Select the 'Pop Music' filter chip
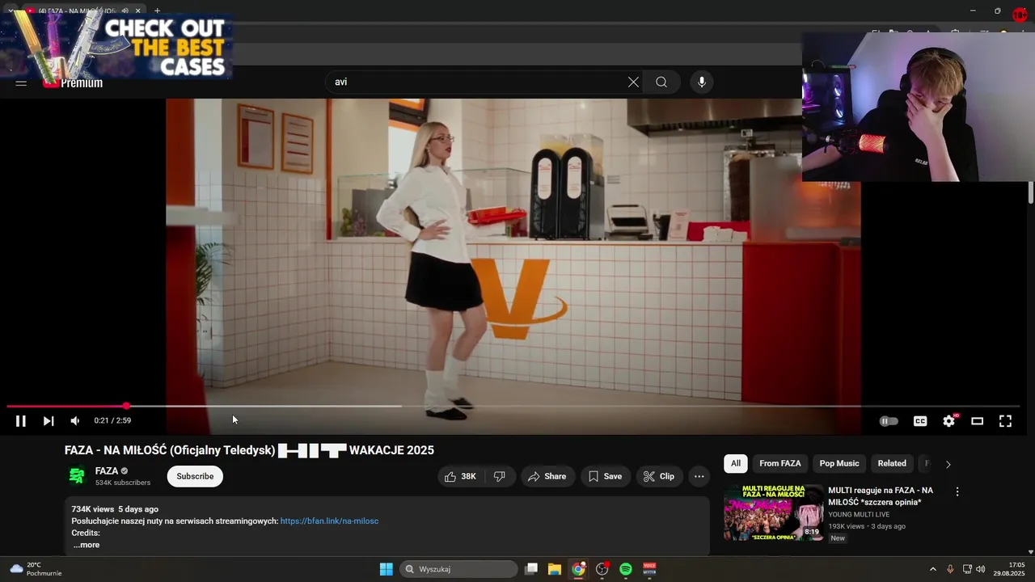Image resolution: width=1035 pixels, height=582 pixels. click(x=839, y=463)
